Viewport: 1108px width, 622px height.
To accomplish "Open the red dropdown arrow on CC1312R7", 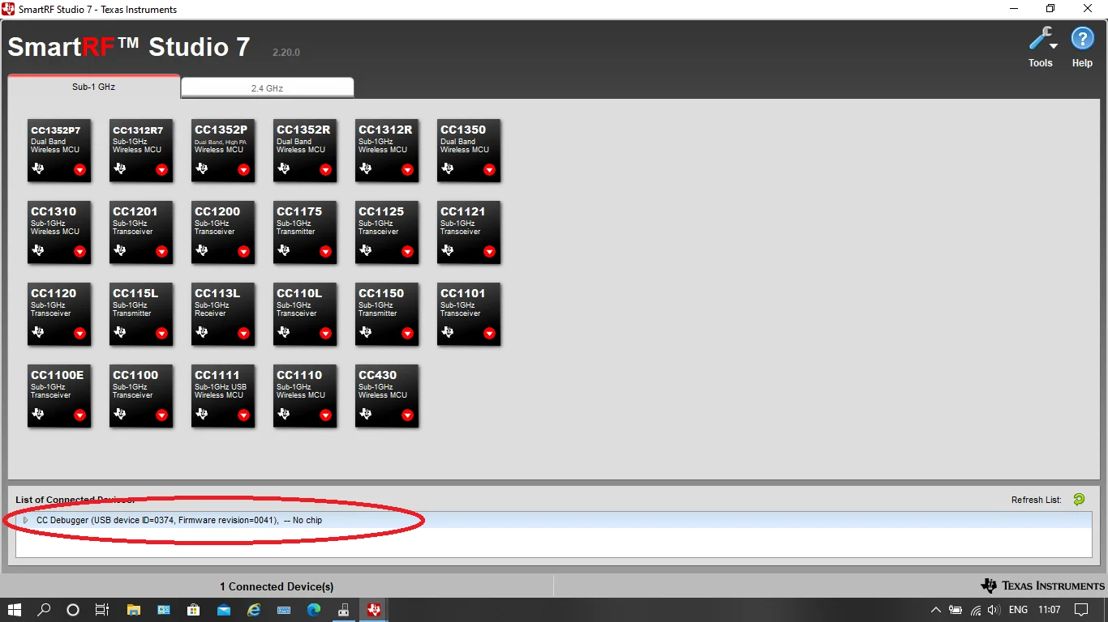I will tap(161, 170).
